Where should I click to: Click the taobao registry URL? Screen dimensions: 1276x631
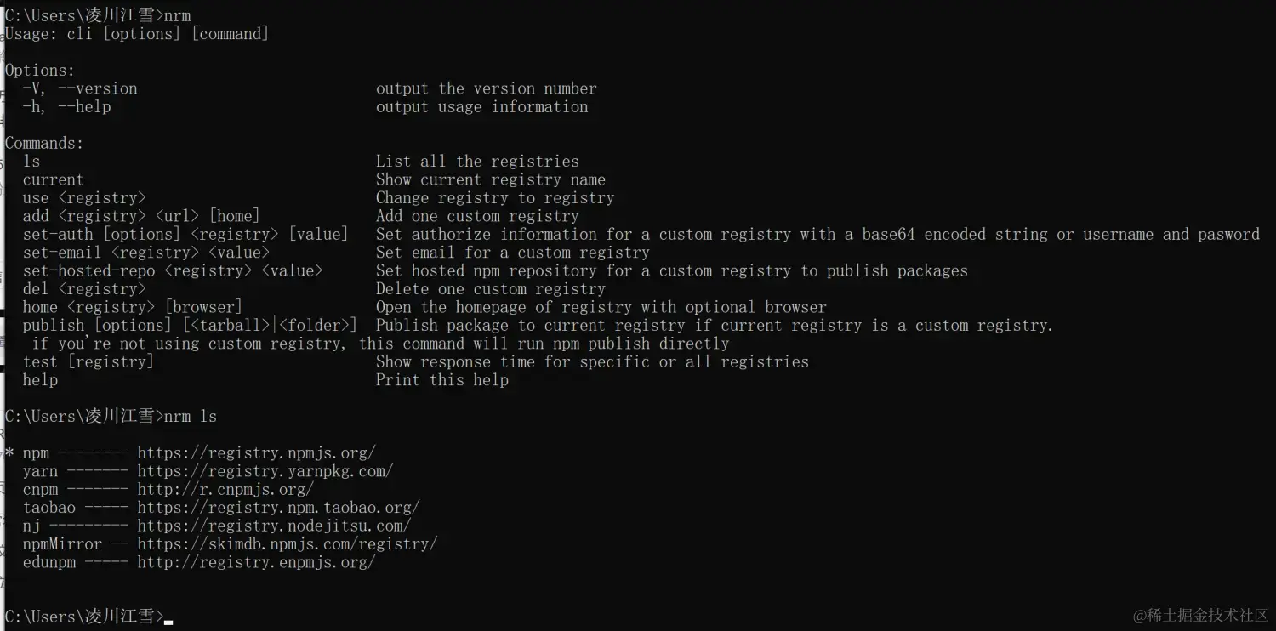coord(278,508)
